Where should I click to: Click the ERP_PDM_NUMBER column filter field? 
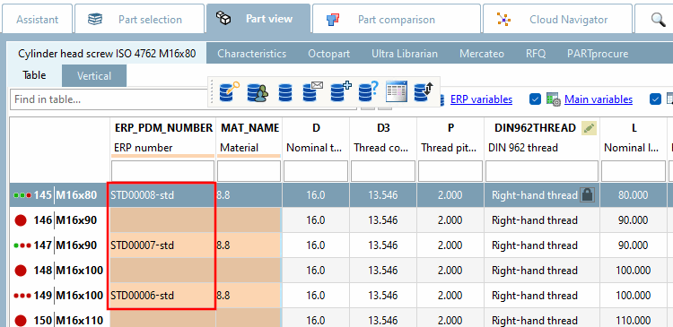pos(162,171)
